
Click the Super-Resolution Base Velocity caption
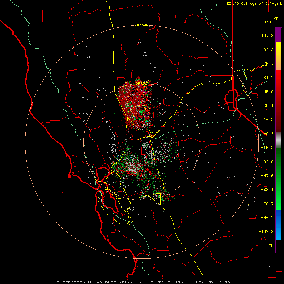coord(143,282)
